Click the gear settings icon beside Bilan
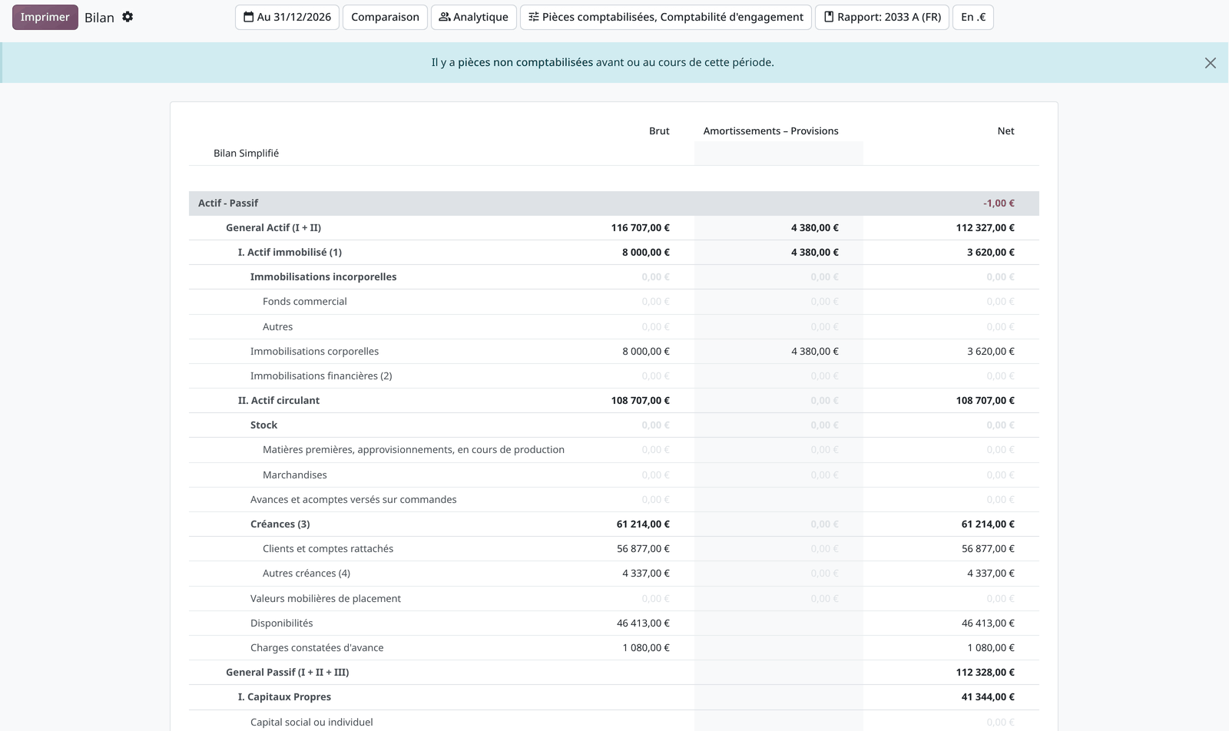Image resolution: width=1229 pixels, height=731 pixels. [128, 17]
